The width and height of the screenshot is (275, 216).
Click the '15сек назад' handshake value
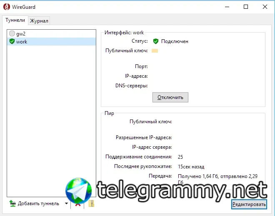[x=191, y=167]
